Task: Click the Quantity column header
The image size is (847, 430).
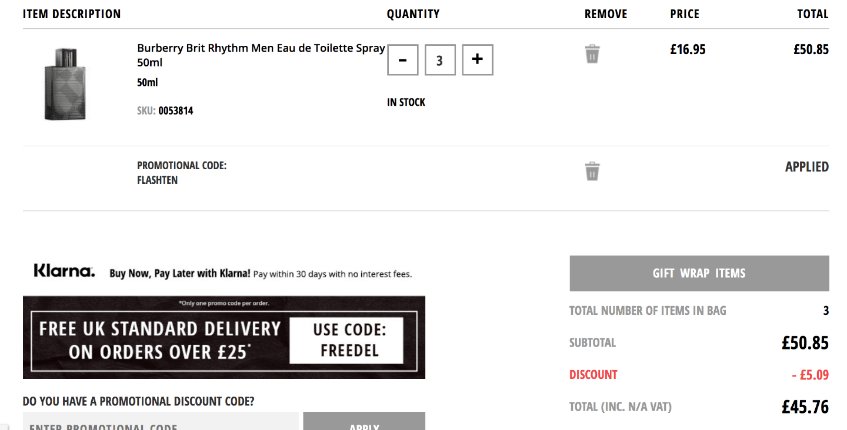Action: click(x=413, y=14)
